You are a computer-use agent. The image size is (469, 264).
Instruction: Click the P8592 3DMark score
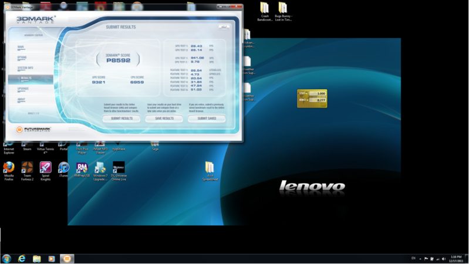118,60
